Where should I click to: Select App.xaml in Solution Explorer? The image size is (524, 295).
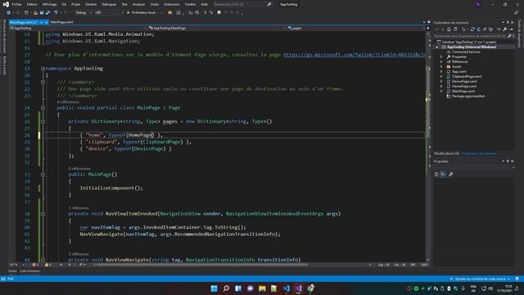click(x=458, y=71)
